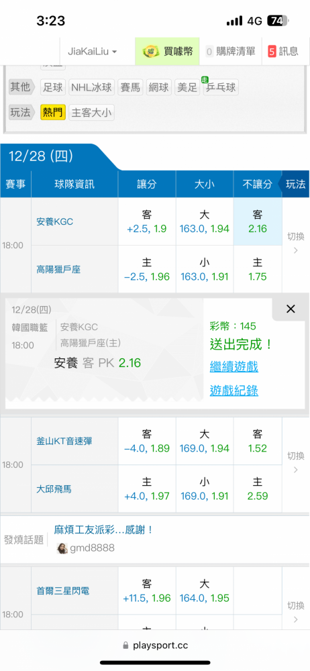Pick 小 169.0, 1.91 under option
This screenshot has width=310, height=671.
tap(205, 489)
